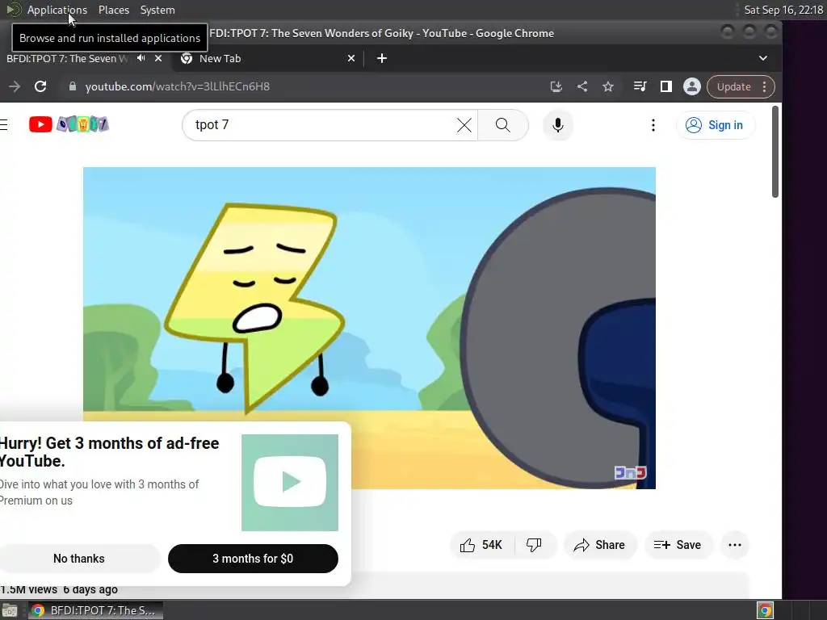This screenshot has width=827, height=620.
Task: Open Chrome profile avatar
Action: tap(692, 86)
